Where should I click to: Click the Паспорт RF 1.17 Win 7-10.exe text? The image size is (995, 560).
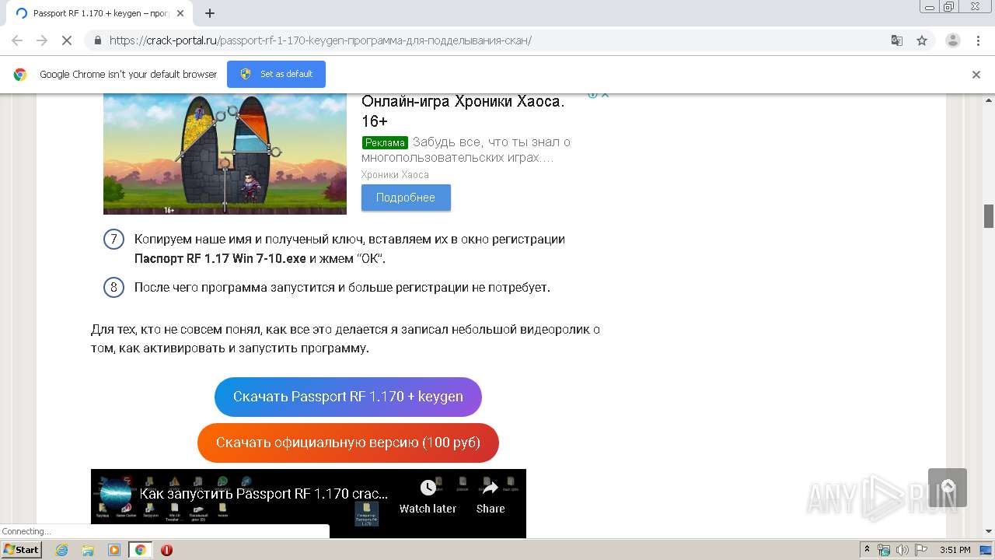pyautogui.click(x=220, y=259)
